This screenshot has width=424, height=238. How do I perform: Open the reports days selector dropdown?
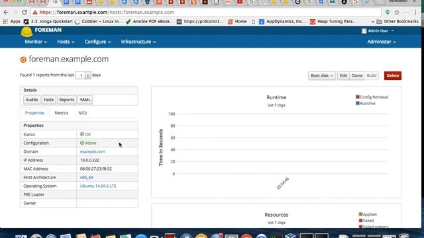(83, 75)
